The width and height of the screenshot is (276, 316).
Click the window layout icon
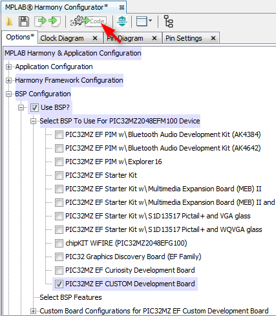[x=142, y=21]
